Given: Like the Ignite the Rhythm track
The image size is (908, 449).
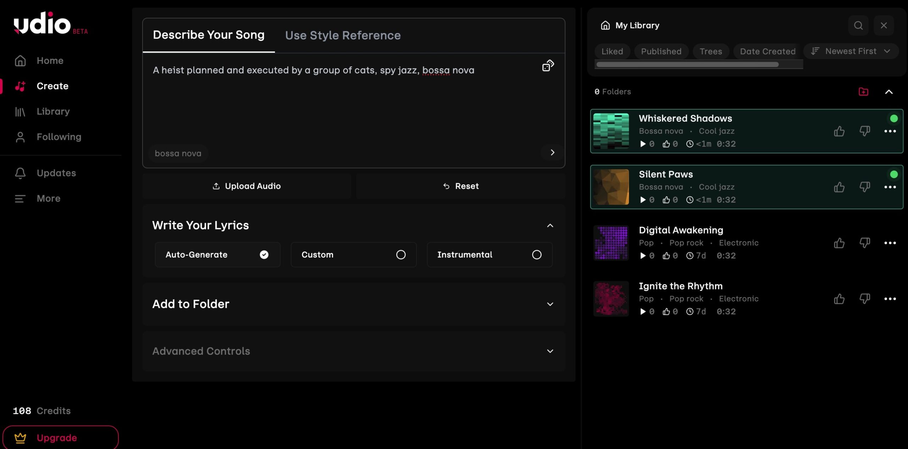Looking at the screenshot, I should point(839,299).
